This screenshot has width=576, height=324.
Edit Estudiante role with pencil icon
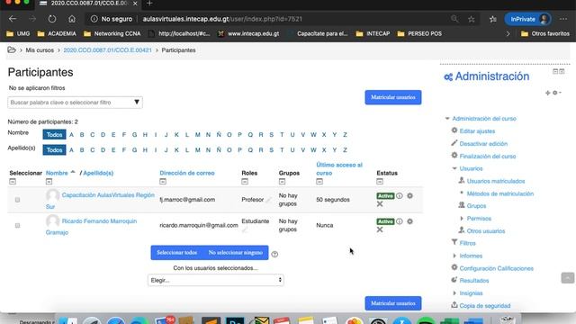click(245, 229)
